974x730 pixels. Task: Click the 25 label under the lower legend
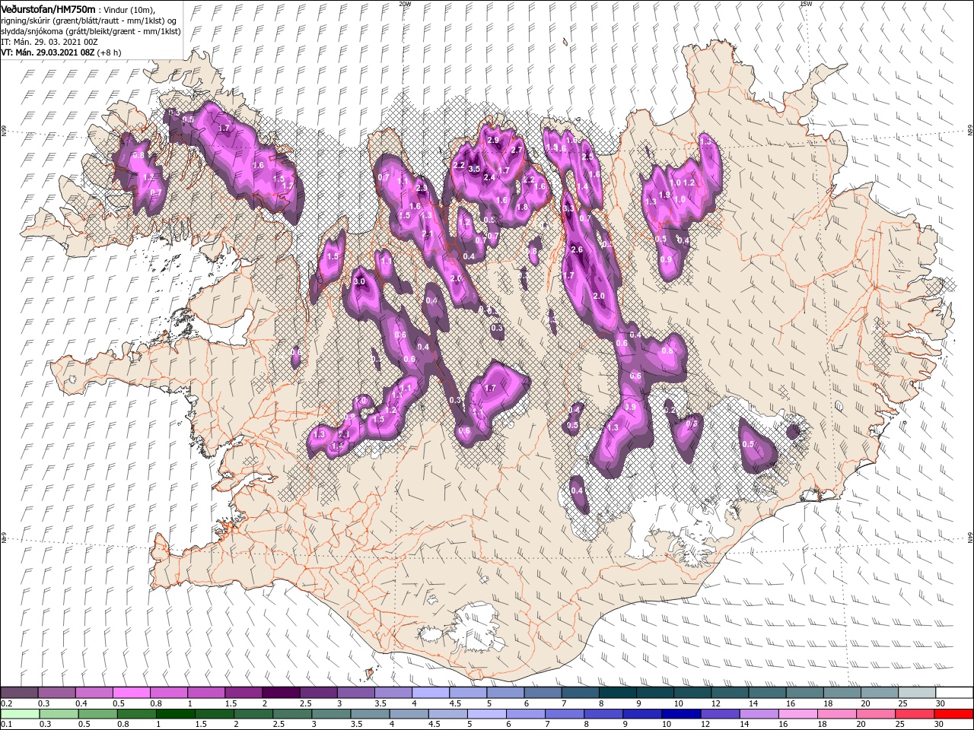click(900, 725)
